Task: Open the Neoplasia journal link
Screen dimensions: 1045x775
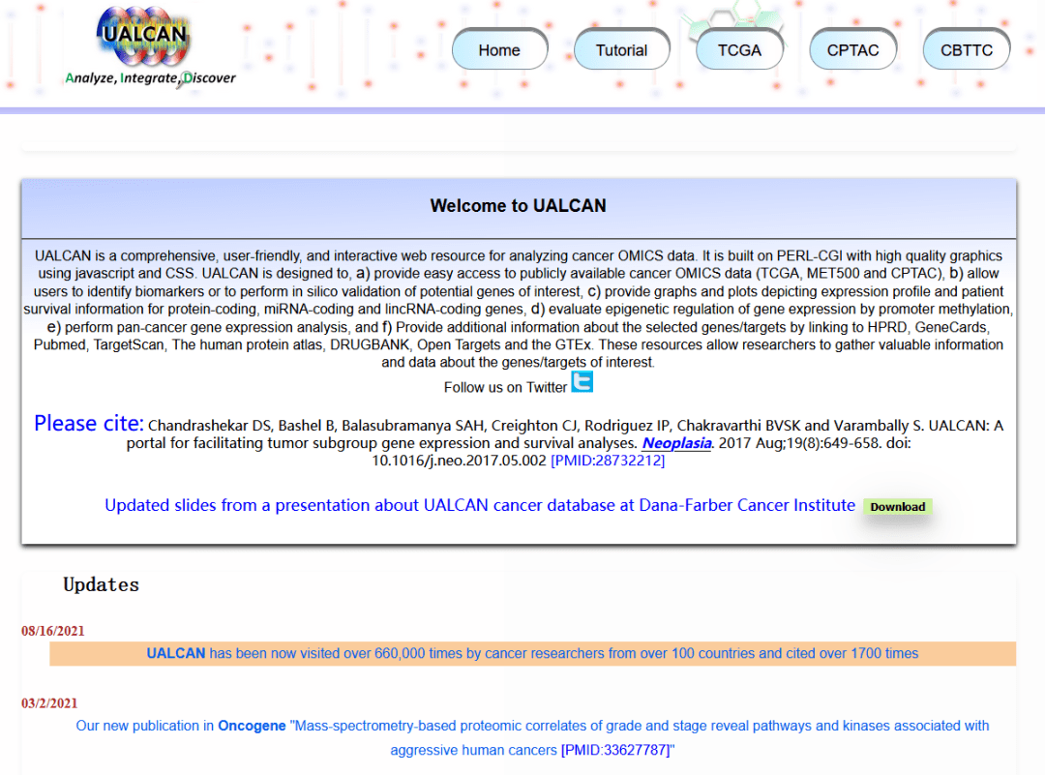Action: pos(676,443)
